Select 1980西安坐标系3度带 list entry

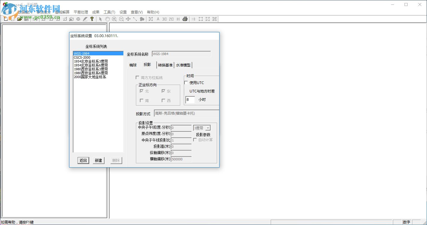pos(98,69)
